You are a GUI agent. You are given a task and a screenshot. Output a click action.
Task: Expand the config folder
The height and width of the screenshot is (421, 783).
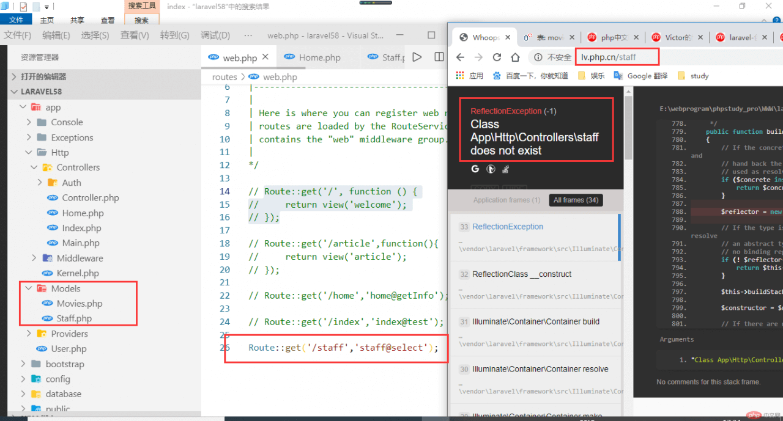point(23,379)
